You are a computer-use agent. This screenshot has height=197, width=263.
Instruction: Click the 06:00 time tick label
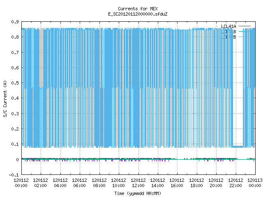[79, 186]
